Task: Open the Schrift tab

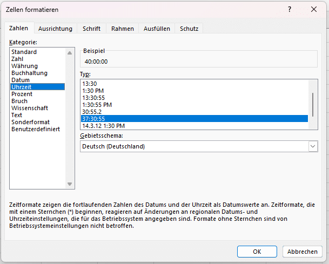Action: point(91,29)
